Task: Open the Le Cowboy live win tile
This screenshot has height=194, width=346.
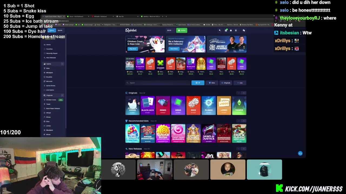Action: [181, 64]
